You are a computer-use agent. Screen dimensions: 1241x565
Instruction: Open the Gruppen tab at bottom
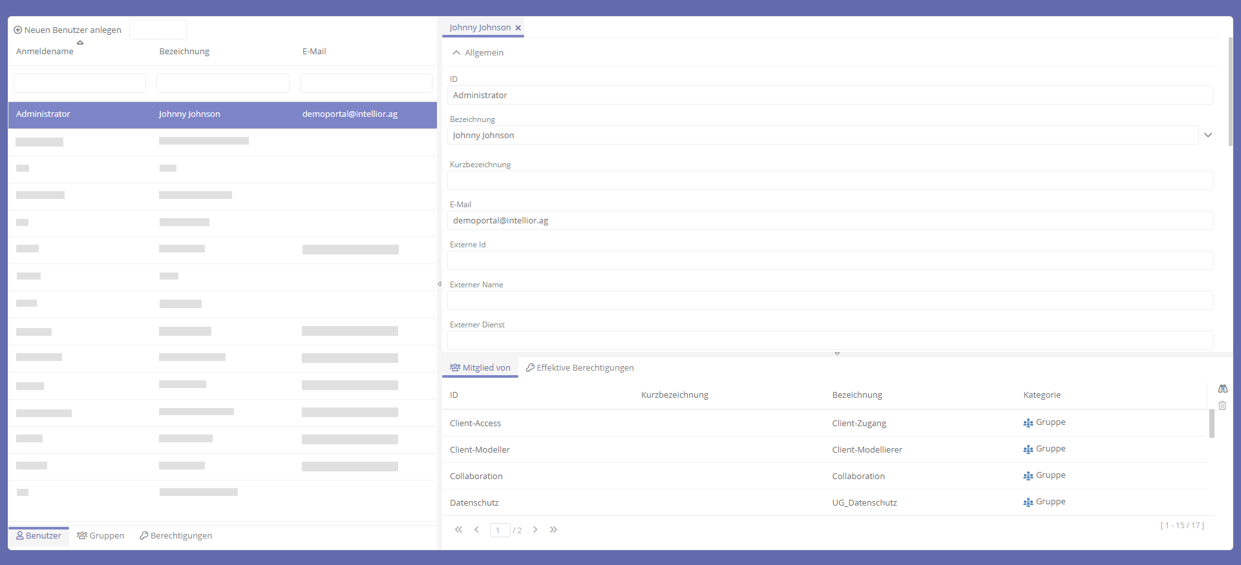point(101,536)
